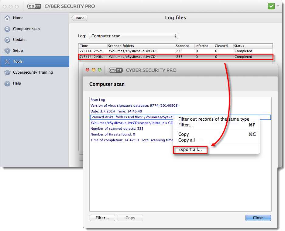Choose Export all from the context menu
Image resolution: width=285 pixels, height=231 pixels.
(x=190, y=149)
